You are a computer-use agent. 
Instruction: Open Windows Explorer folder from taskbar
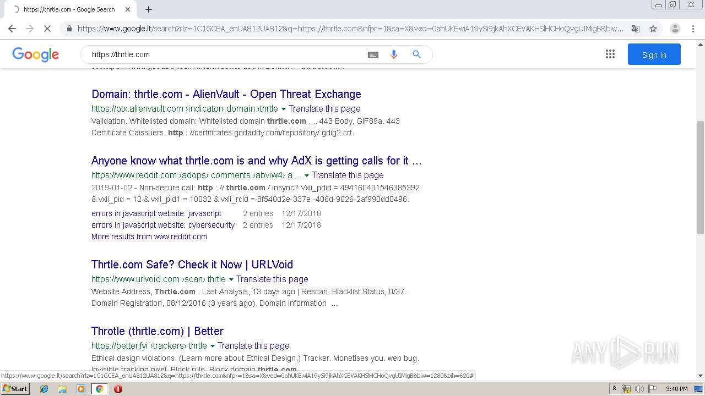[62, 389]
